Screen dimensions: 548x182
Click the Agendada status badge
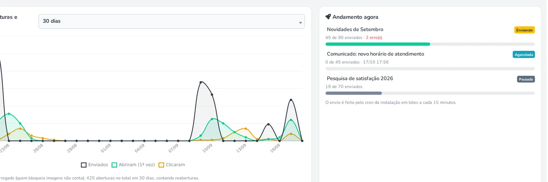[x=523, y=55]
